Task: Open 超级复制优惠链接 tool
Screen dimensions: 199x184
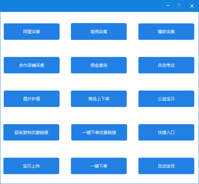Action: (x=31, y=132)
